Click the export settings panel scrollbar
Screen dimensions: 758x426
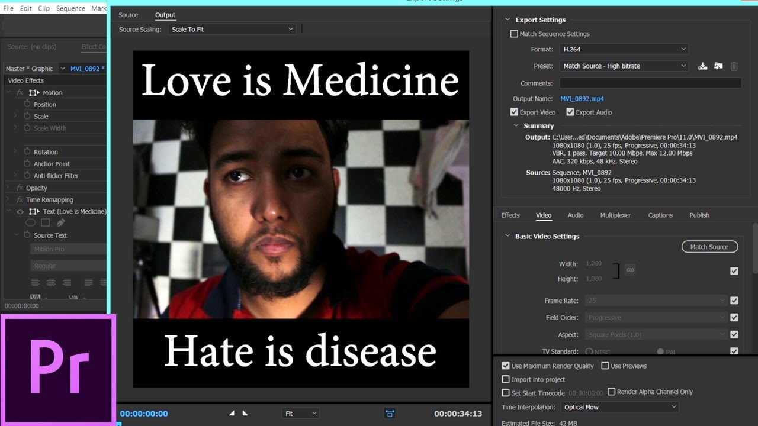(754, 248)
